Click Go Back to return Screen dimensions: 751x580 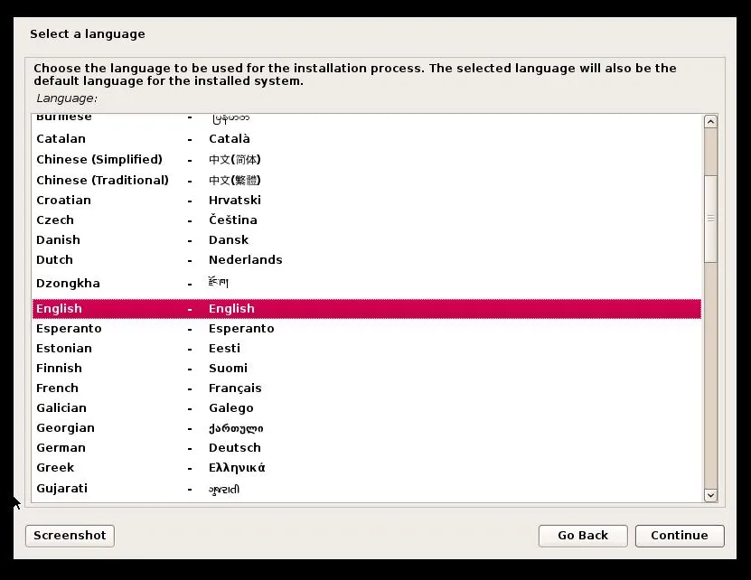click(x=582, y=535)
